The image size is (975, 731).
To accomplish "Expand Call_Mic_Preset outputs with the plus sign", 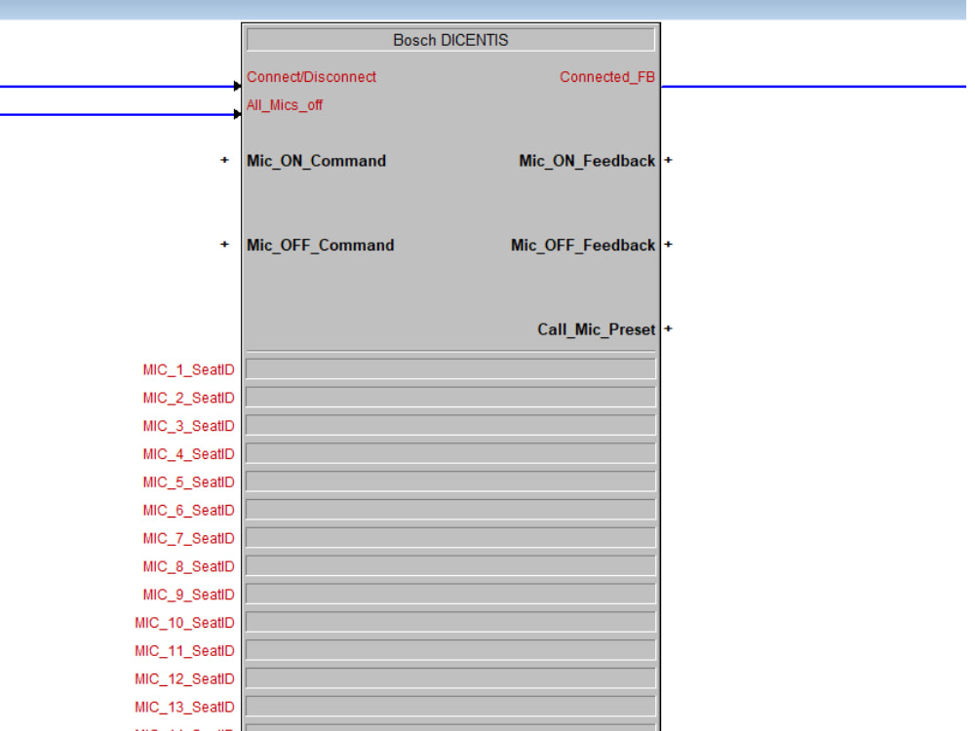I will (x=667, y=329).
